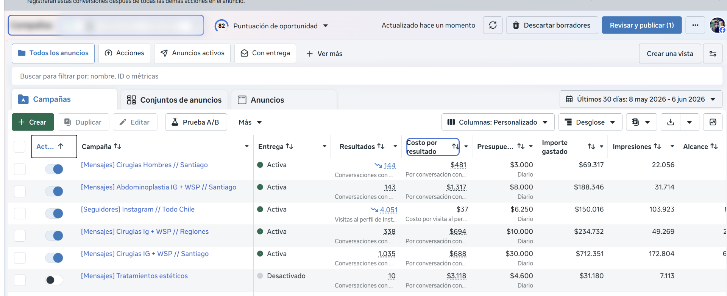Open the Desglose dropdown
The width and height of the screenshot is (727, 296).
tap(590, 122)
